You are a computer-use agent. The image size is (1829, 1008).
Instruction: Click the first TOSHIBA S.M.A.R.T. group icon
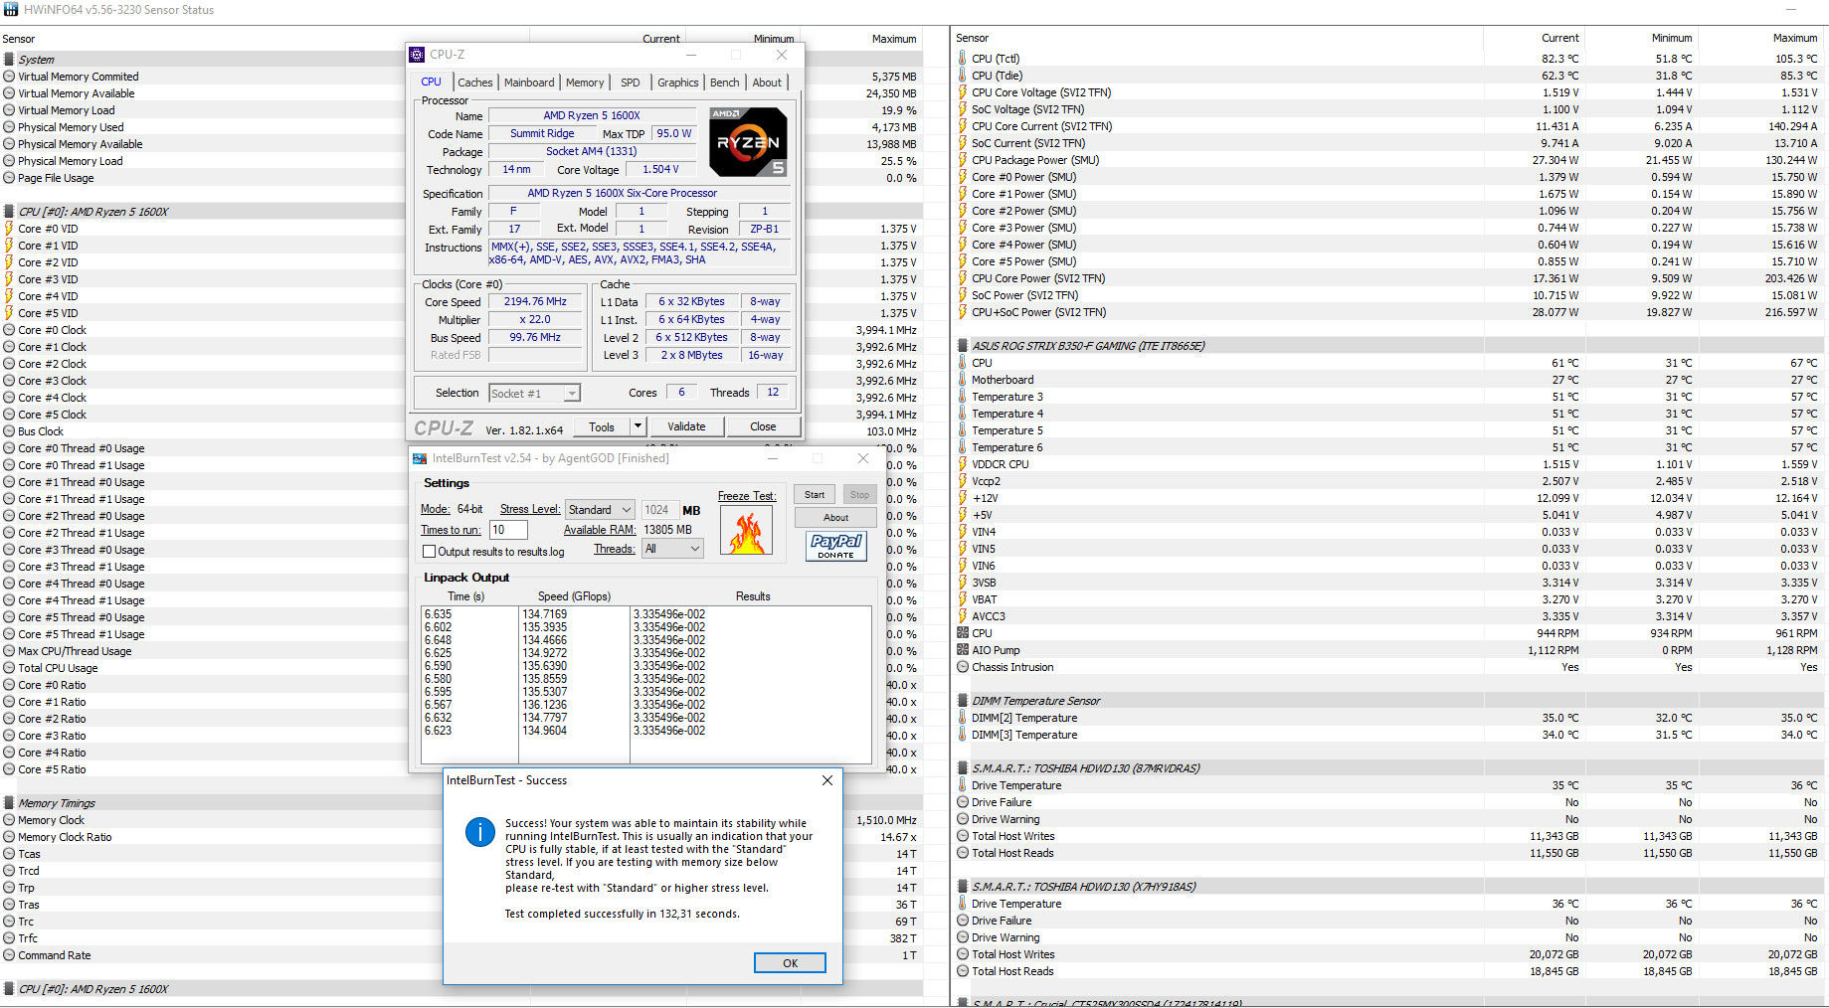[963, 768]
